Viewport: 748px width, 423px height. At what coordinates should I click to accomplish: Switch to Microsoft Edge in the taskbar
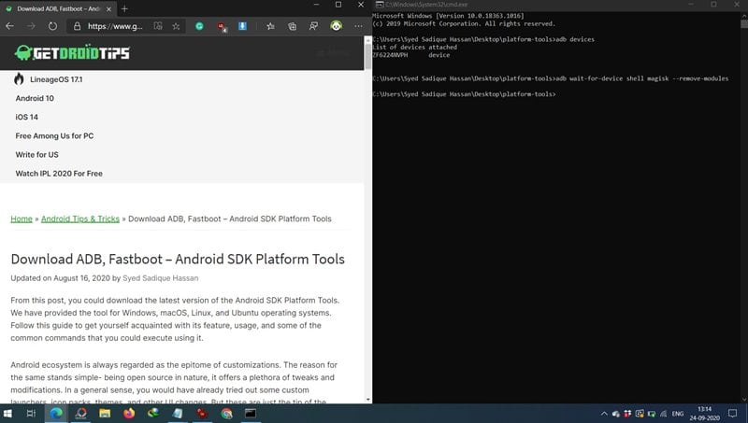pos(56,414)
